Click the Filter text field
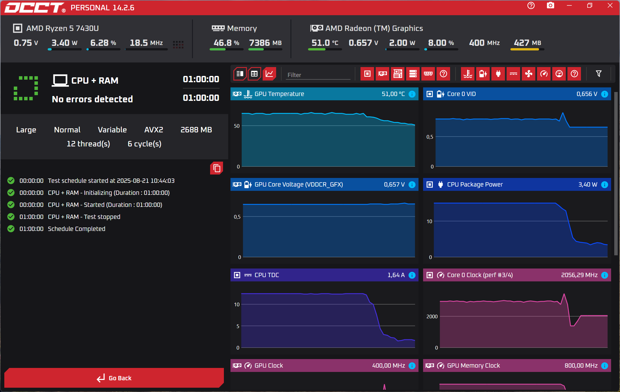Image resolution: width=620 pixels, height=392 pixels. coord(318,75)
